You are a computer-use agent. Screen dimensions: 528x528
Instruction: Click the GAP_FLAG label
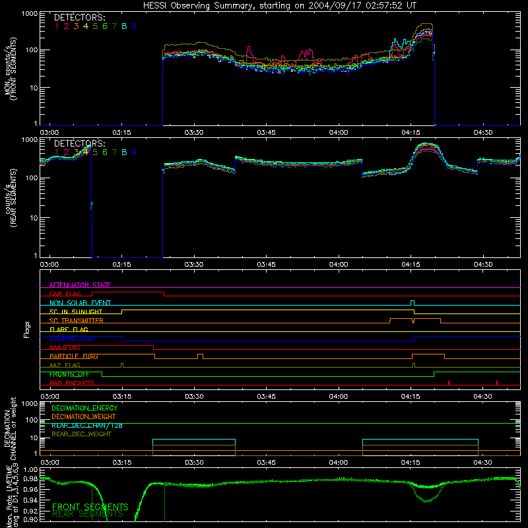[x=65, y=294]
